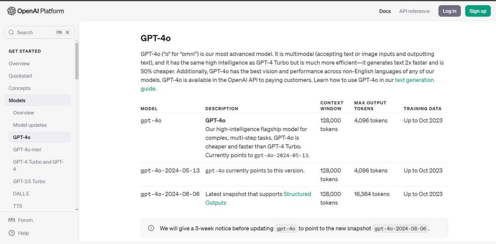Click the search magnifier icon
This screenshot has width=496, height=244.
coord(12,32)
